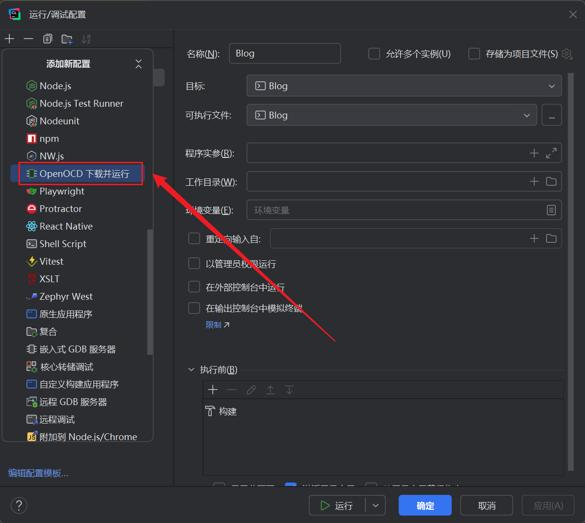Viewport: 585px width, 523px height.
Task: Add a before-launch task plus icon
Action: tap(213, 389)
